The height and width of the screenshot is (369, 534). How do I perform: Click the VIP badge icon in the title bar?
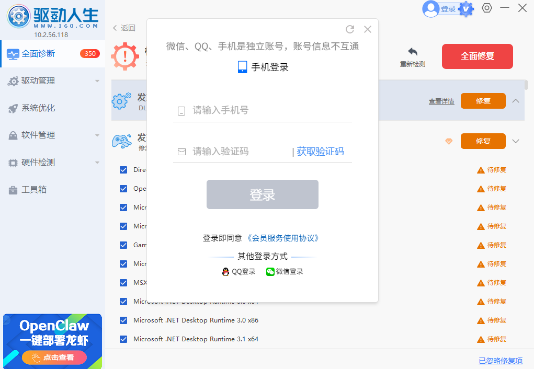[x=466, y=9]
